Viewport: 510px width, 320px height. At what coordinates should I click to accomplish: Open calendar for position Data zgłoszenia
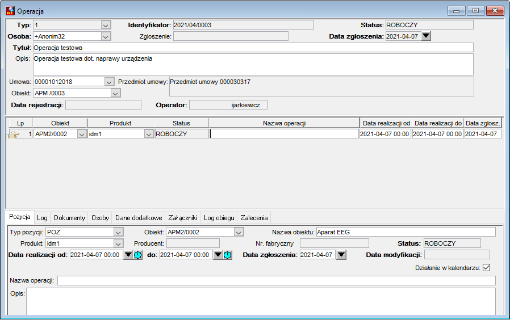[341, 255]
